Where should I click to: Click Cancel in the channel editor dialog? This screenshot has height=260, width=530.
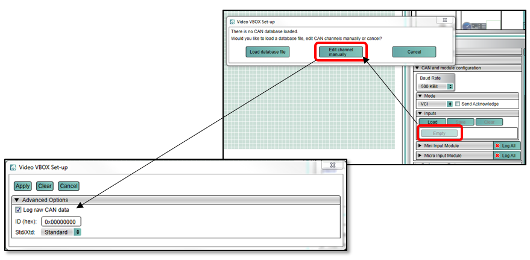(x=69, y=186)
